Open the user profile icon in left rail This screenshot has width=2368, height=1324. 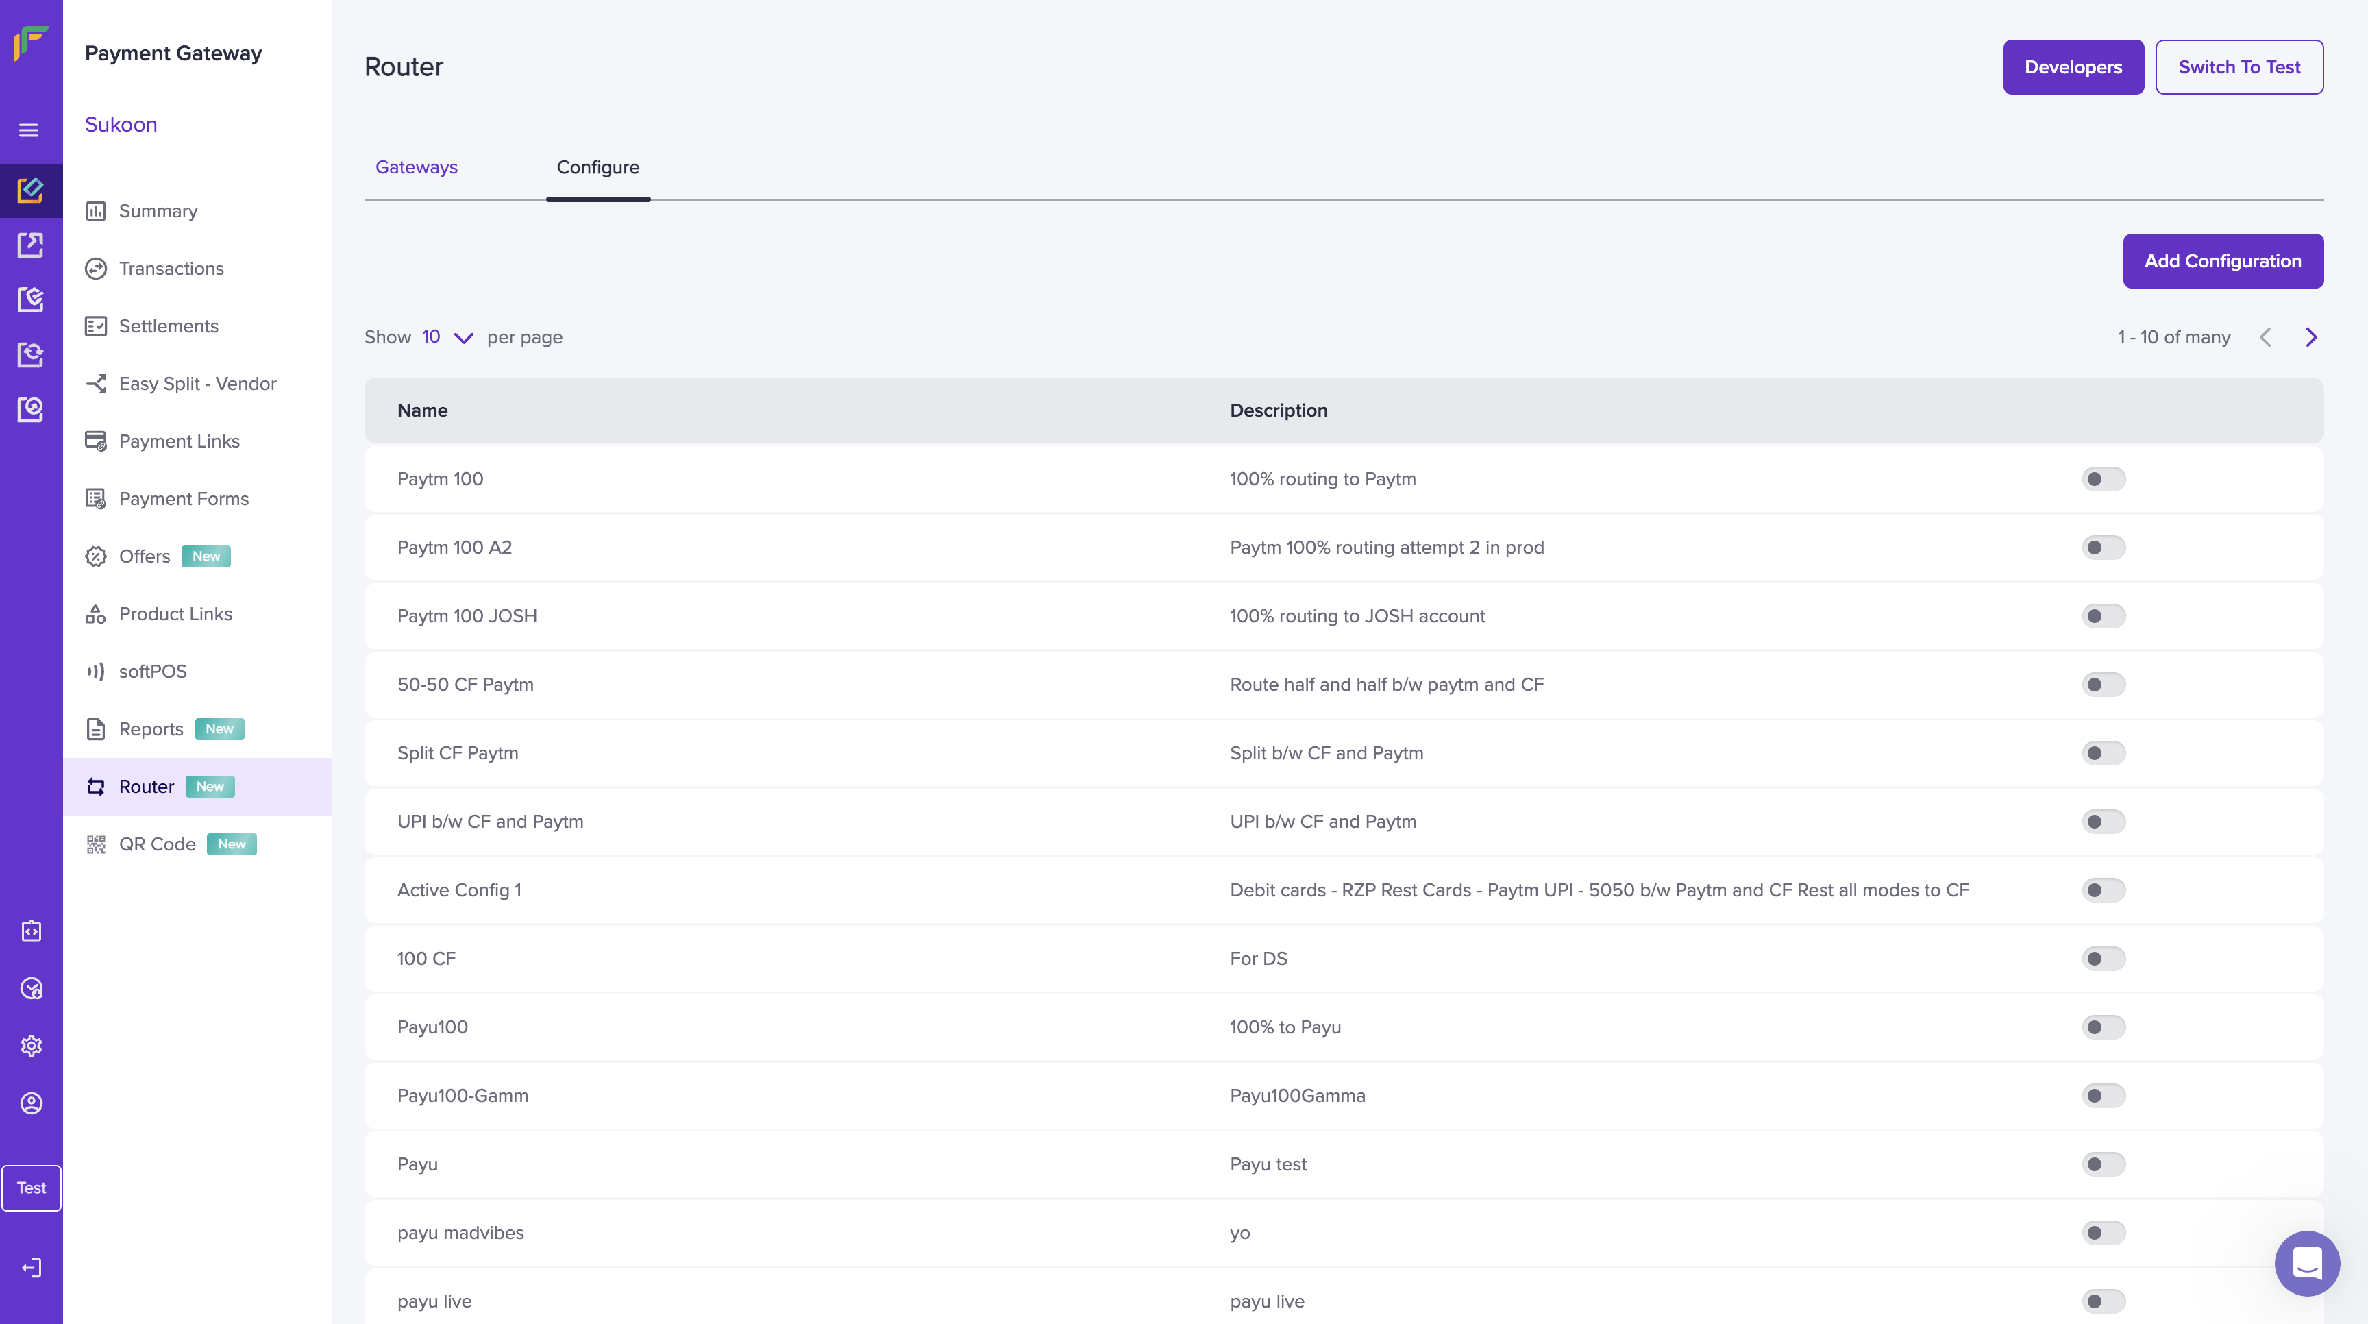click(32, 1103)
